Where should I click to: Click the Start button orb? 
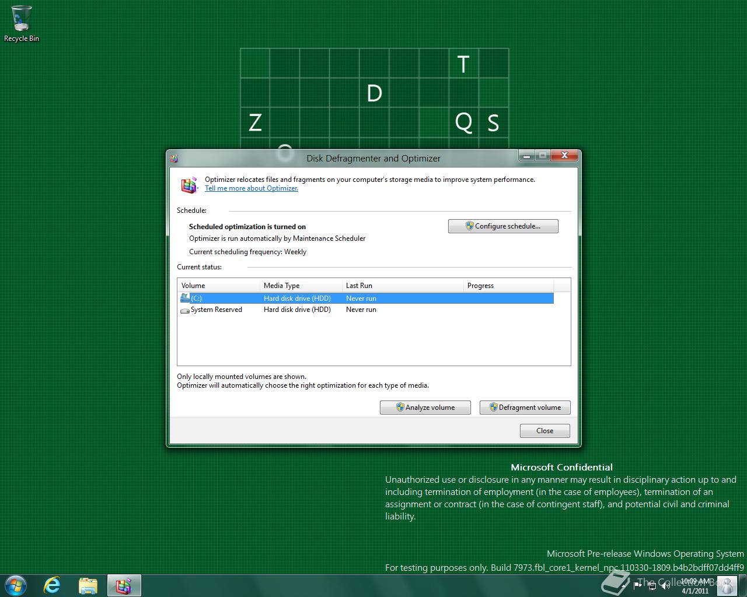coord(15,585)
